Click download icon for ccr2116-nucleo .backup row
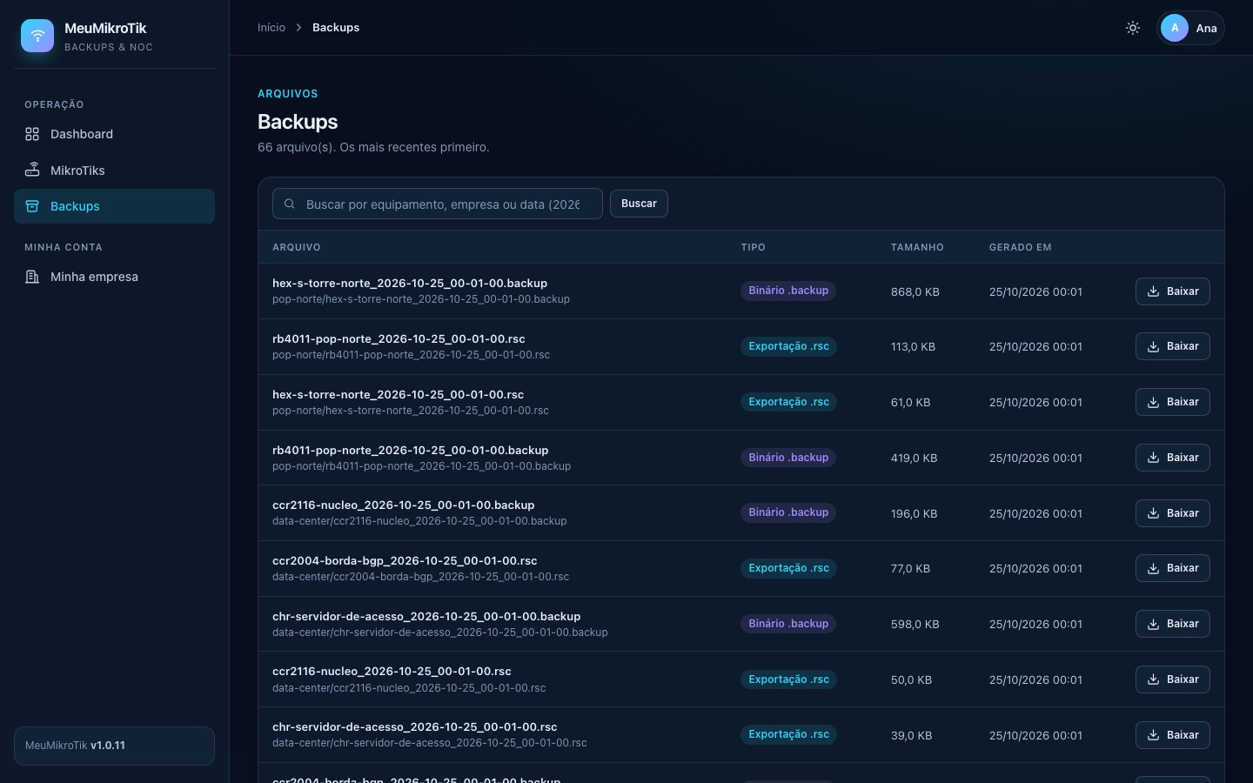This screenshot has width=1253, height=783. [x=1153, y=513]
